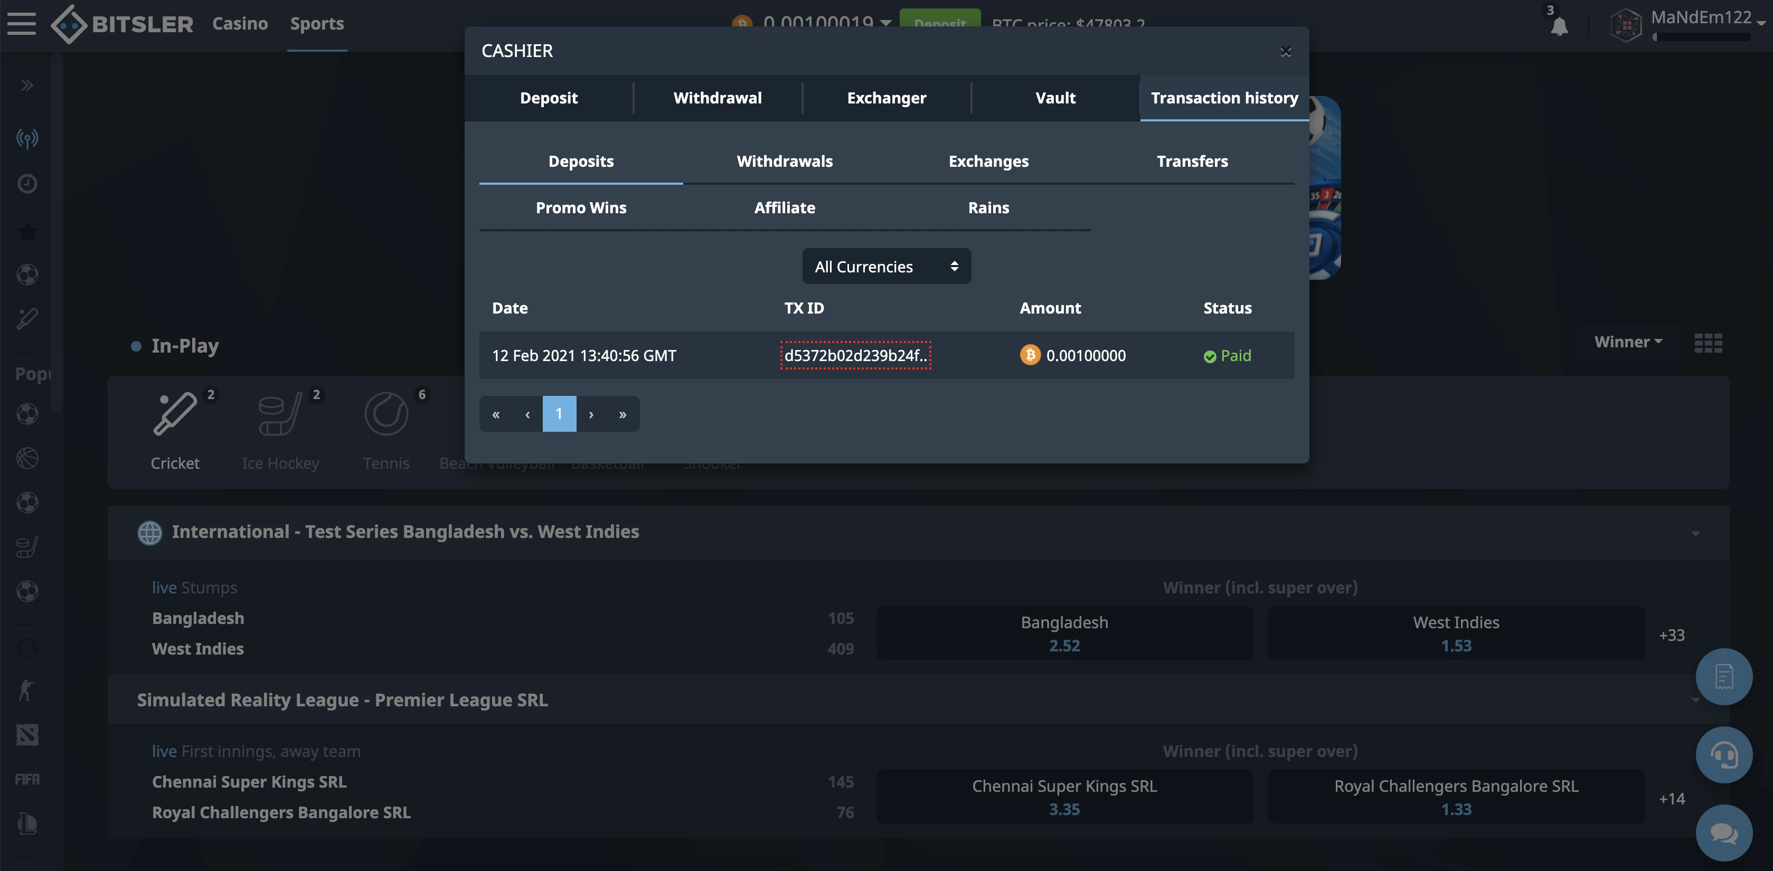Switch to Deposit tab in Cashier
The height and width of the screenshot is (871, 1773).
pos(549,98)
